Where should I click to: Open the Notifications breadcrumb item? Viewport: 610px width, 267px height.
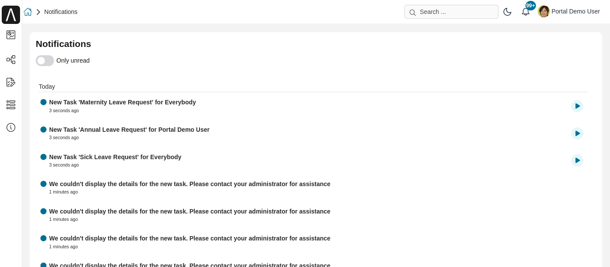tap(61, 12)
